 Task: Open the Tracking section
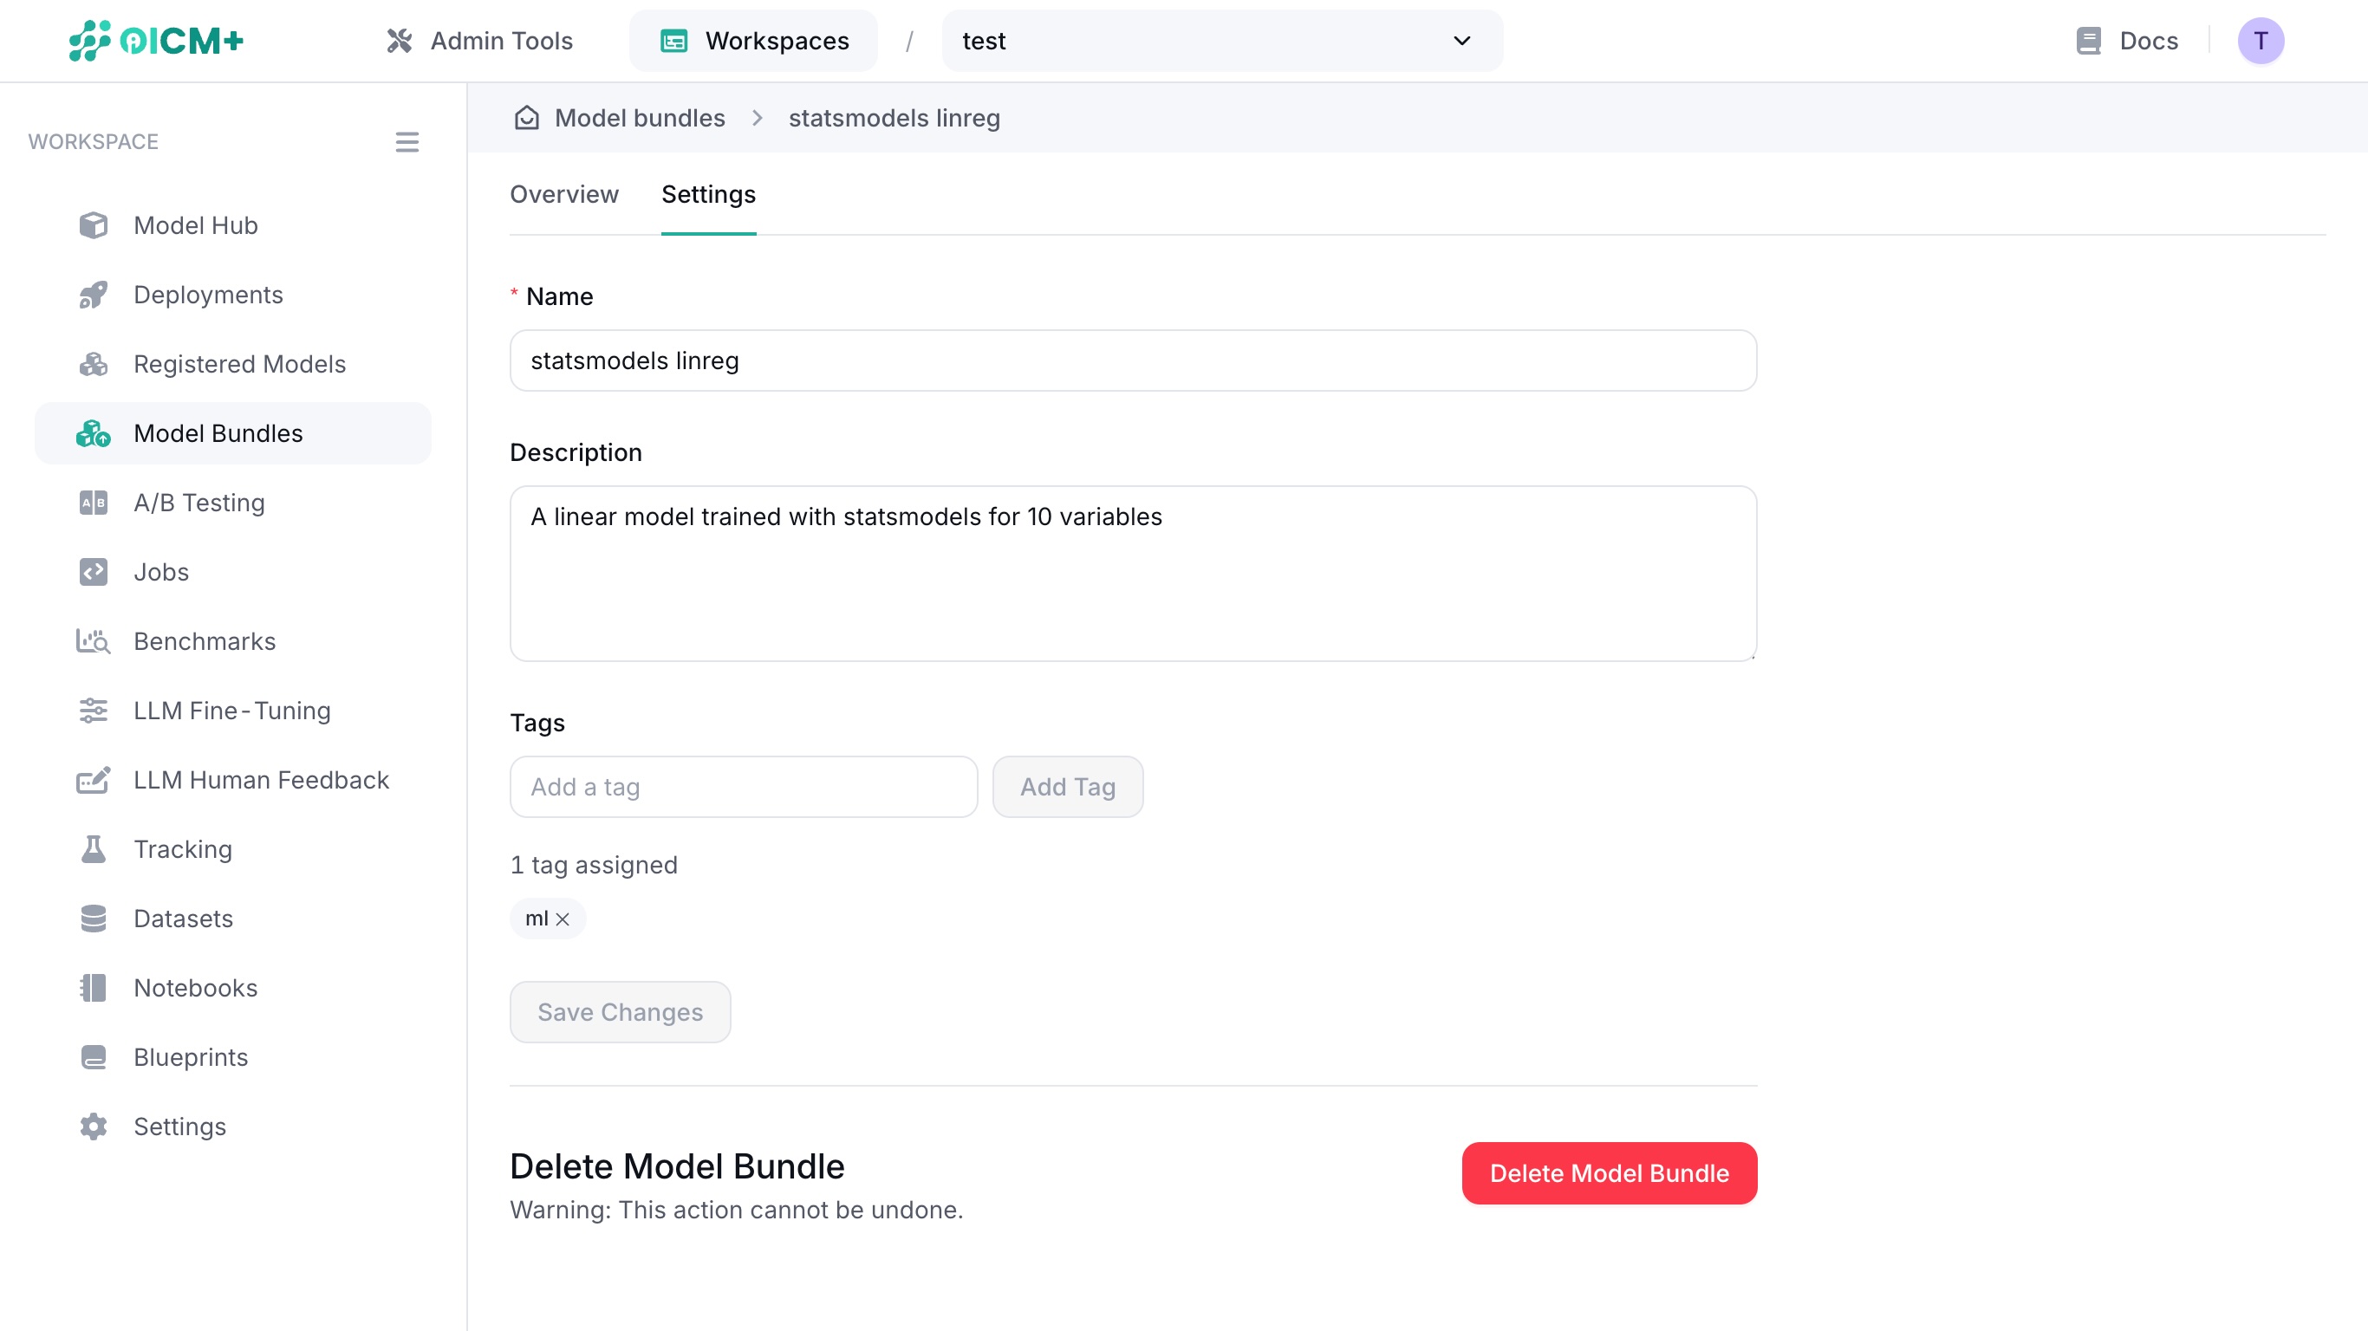[x=182, y=849]
